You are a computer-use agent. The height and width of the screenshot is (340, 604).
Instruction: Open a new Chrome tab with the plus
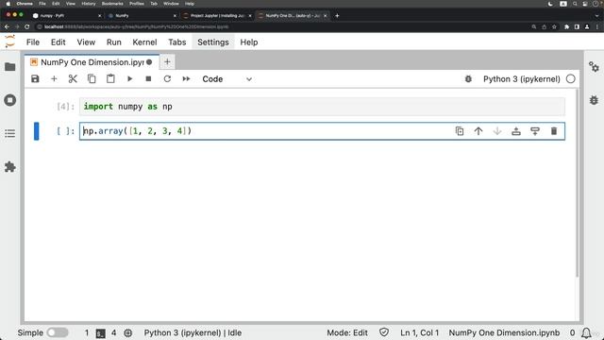(337, 16)
